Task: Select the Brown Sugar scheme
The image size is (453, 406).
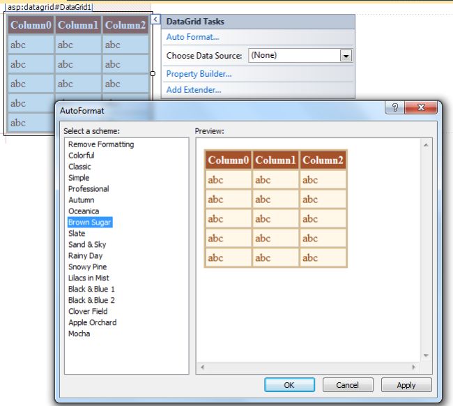Action: tap(90, 223)
